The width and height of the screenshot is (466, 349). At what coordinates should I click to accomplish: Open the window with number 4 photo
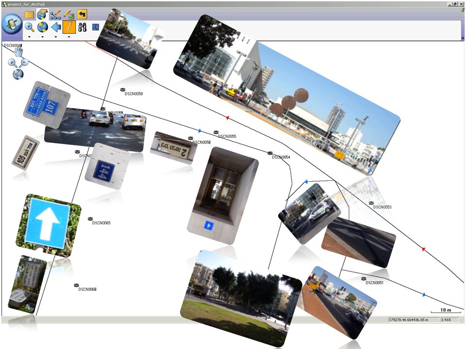point(223,196)
